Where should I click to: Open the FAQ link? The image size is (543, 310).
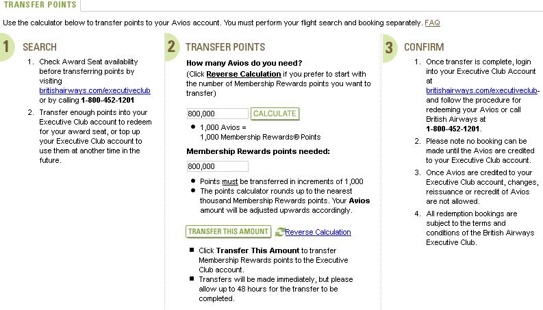(432, 23)
